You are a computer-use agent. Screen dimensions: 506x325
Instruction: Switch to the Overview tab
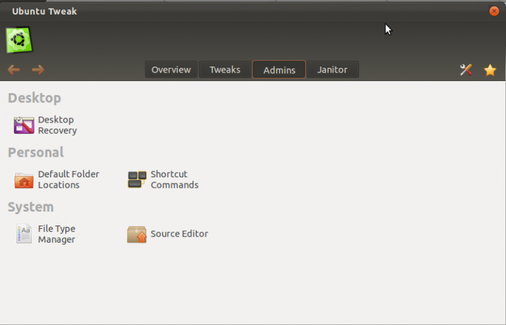[x=171, y=70]
